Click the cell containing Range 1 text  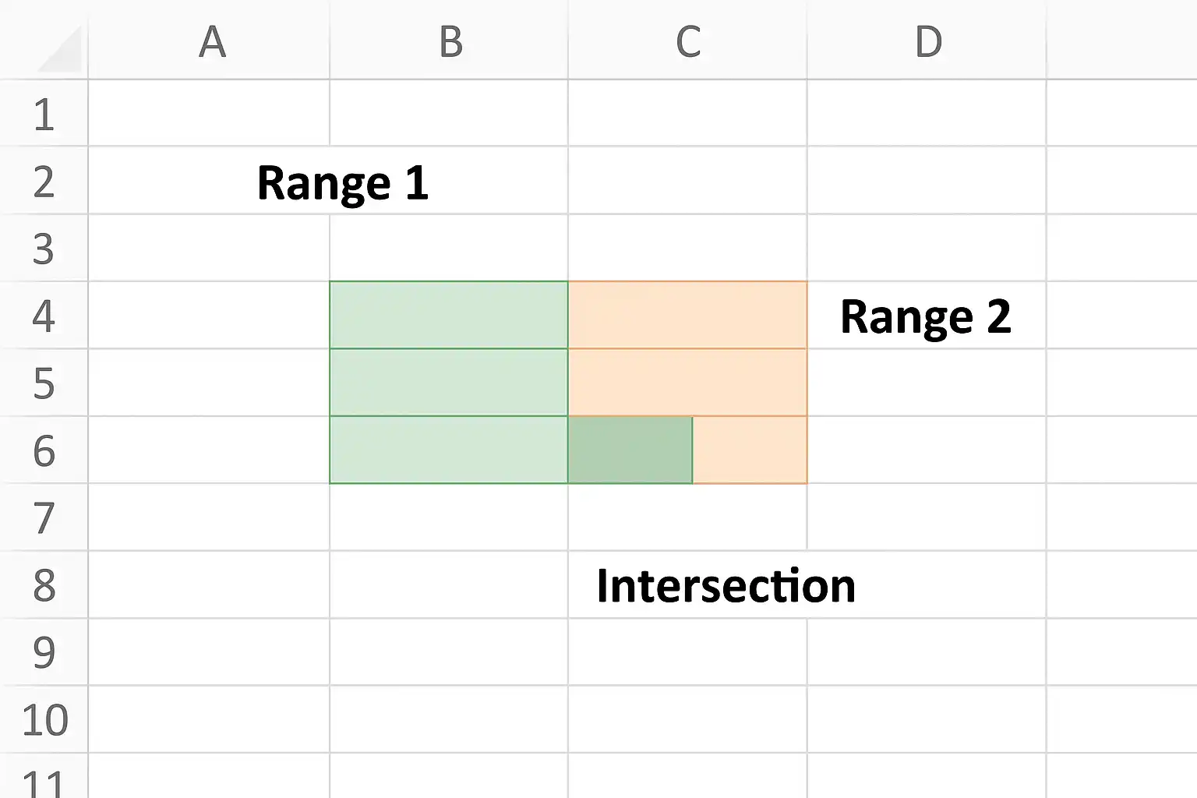(343, 182)
